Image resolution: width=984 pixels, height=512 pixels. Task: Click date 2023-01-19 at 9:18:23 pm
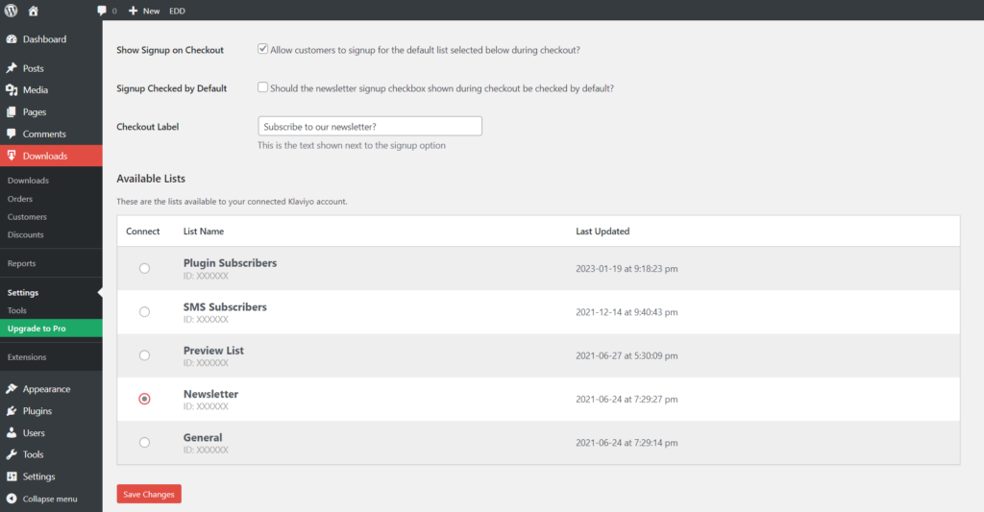[627, 269]
